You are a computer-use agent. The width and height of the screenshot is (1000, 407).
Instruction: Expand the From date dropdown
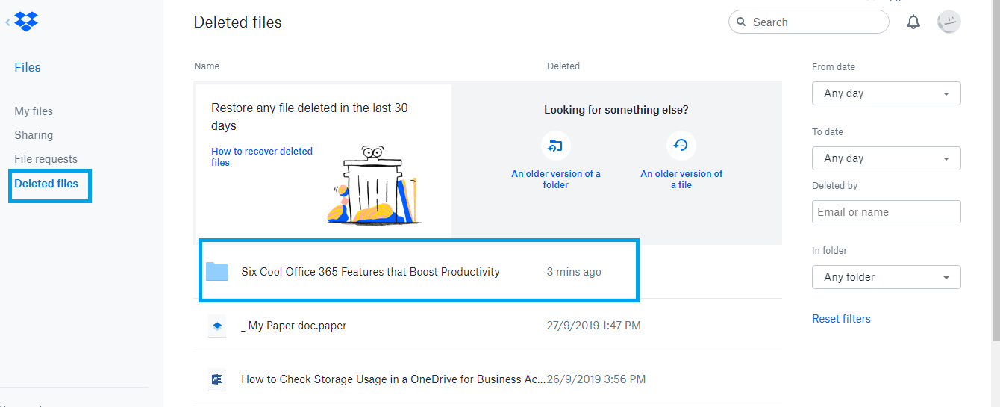point(887,93)
